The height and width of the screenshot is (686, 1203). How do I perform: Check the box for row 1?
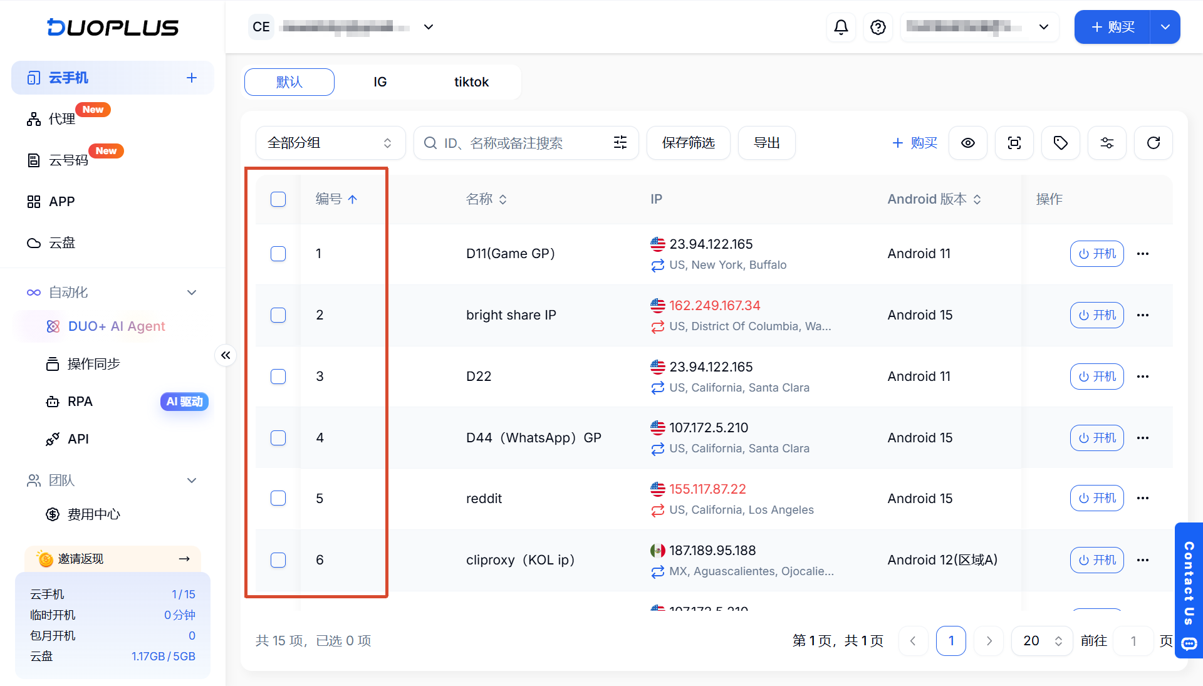(278, 254)
